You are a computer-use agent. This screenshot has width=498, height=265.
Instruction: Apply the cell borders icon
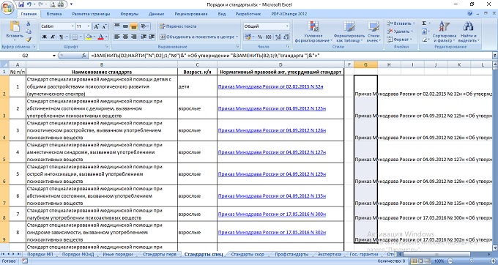(75, 37)
